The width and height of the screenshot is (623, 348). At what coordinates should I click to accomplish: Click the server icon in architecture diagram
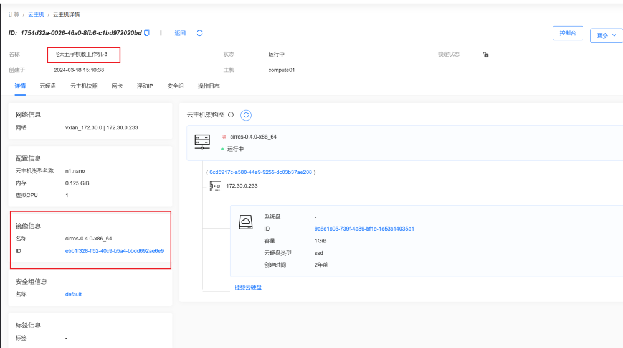(202, 142)
